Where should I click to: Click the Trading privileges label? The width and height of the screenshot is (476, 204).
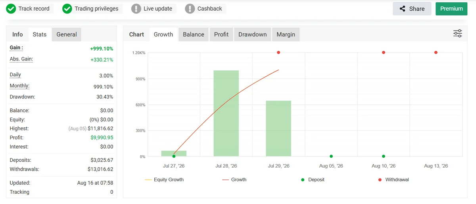pyautogui.click(x=96, y=8)
